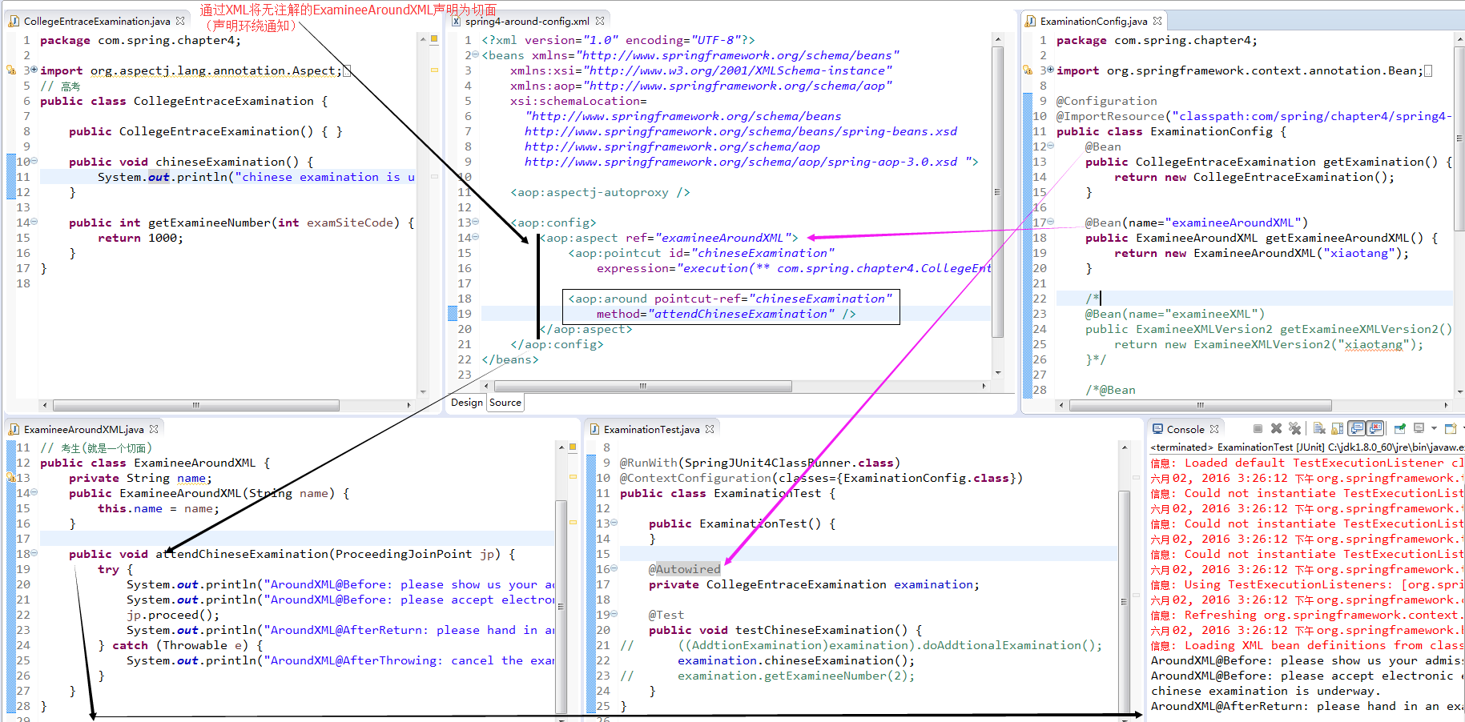Click overview ruler warning square in CollegeEntraceExamination.java
This screenshot has height=722, width=1465.
point(434,38)
